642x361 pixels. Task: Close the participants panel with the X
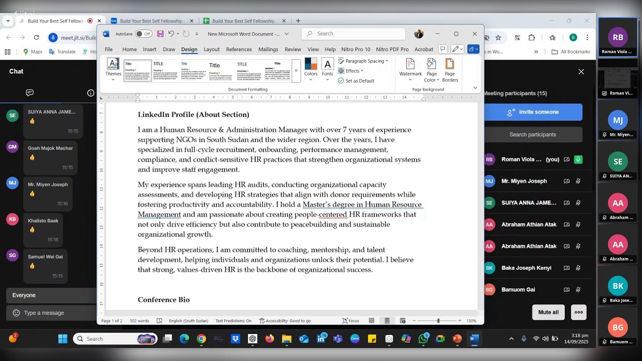pos(581,72)
